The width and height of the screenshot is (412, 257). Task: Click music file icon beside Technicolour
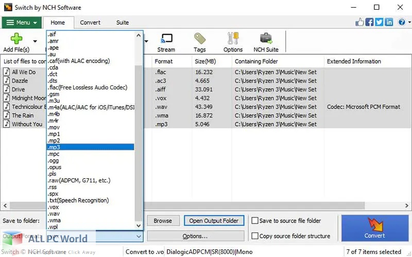pyautogui.click(x=7, y=106)
